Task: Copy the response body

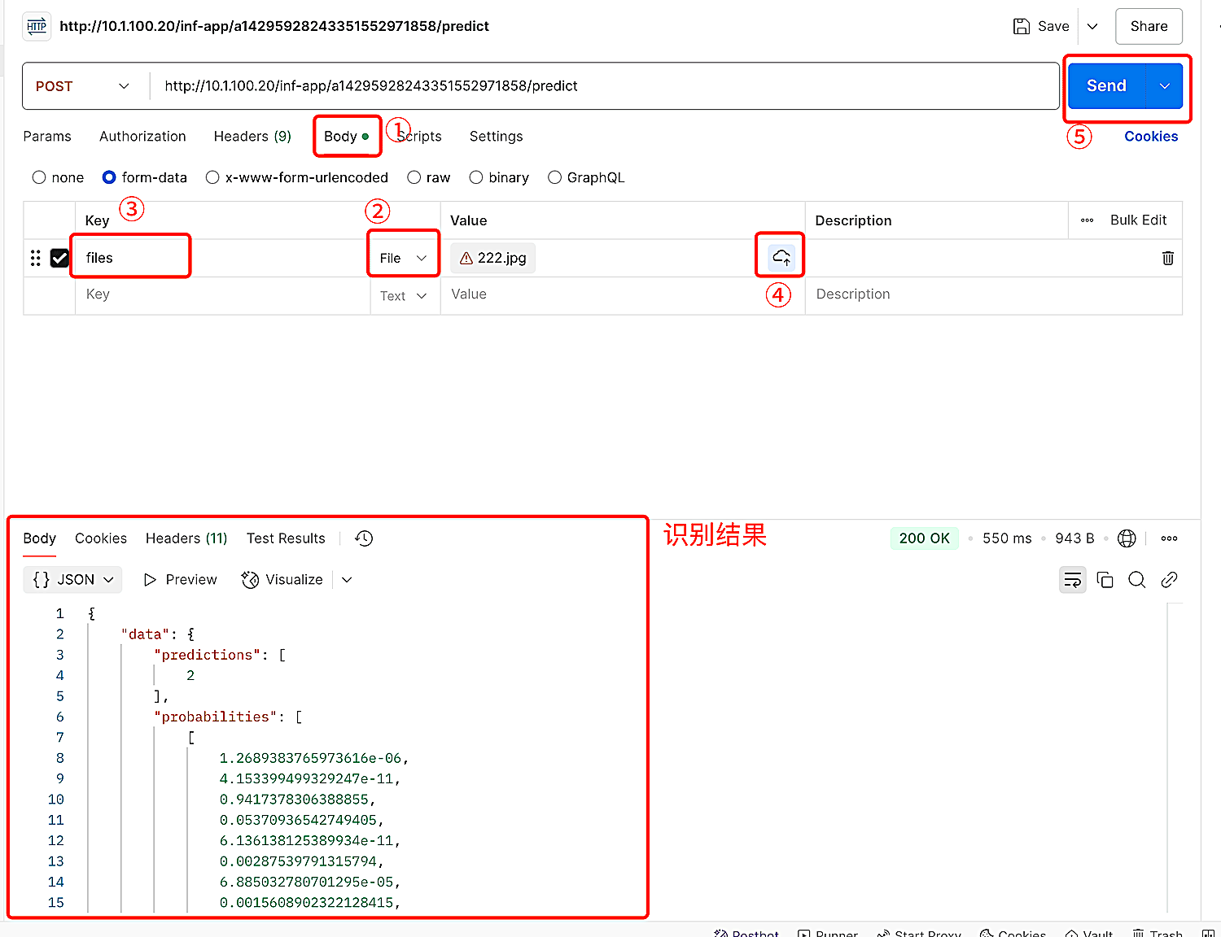Action: click(x=1105, y=580)
